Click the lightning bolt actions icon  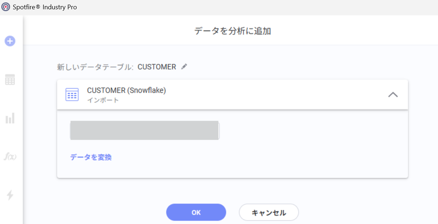point(10,195)
